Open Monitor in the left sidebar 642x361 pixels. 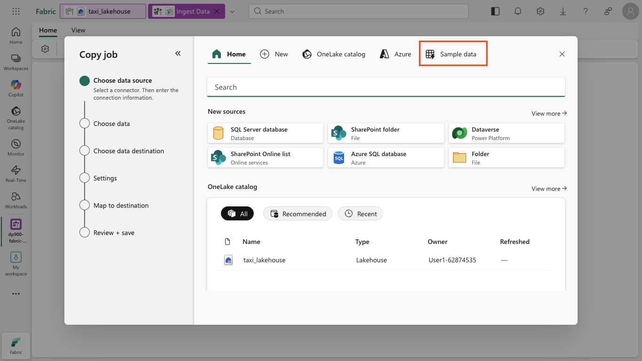click(16, 148)
